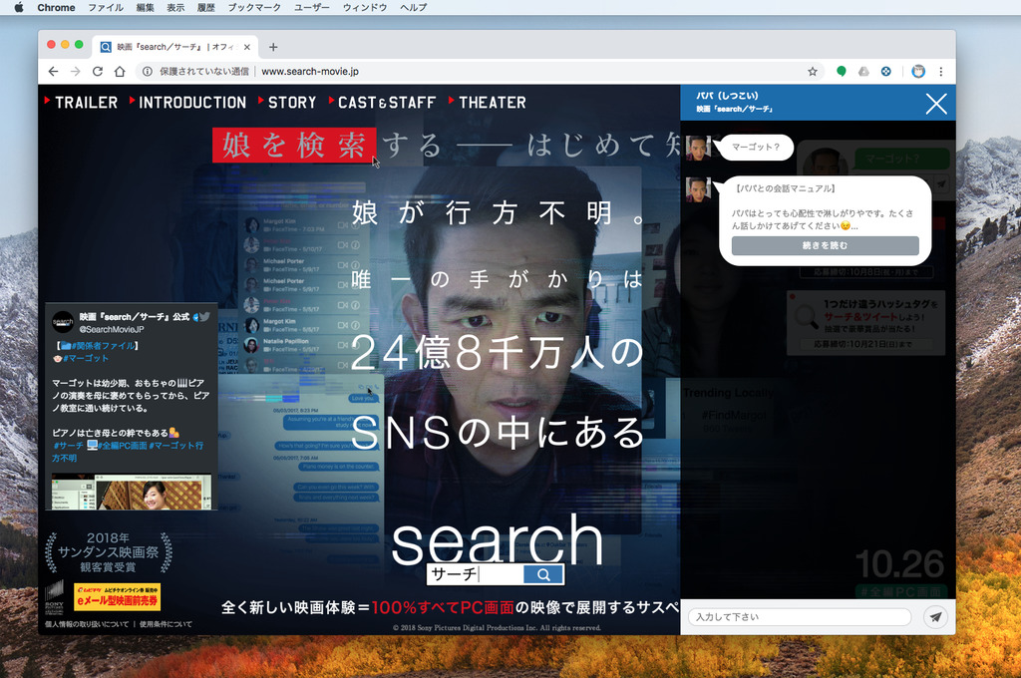The height and width of the screenshot is (678, 1021).
Task: Open 使用条件について link
Action: tap(166, 624)
